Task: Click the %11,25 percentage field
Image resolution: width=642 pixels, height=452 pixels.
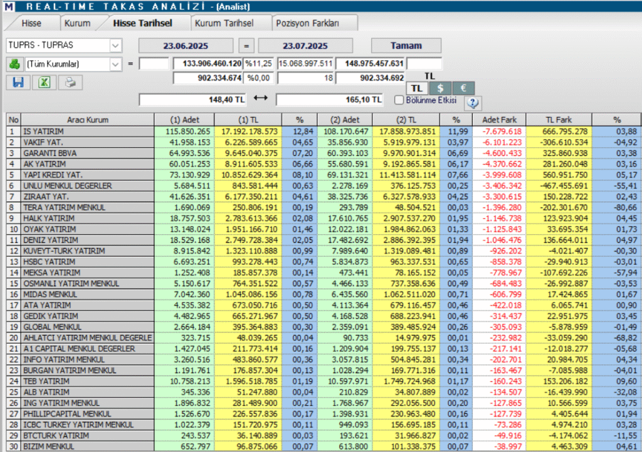Action: tap(258, 64)
